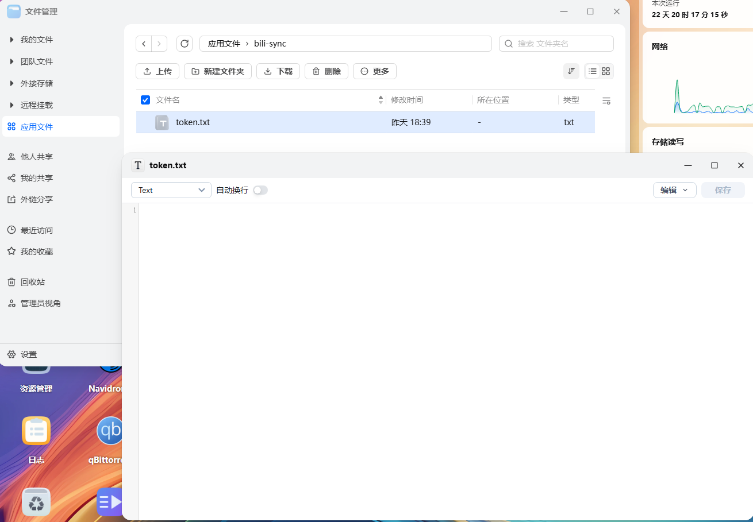This screenshot has height=522, width=753.
Task: Select the token.txt file name in the list
Action: click(x=193, y=122)
